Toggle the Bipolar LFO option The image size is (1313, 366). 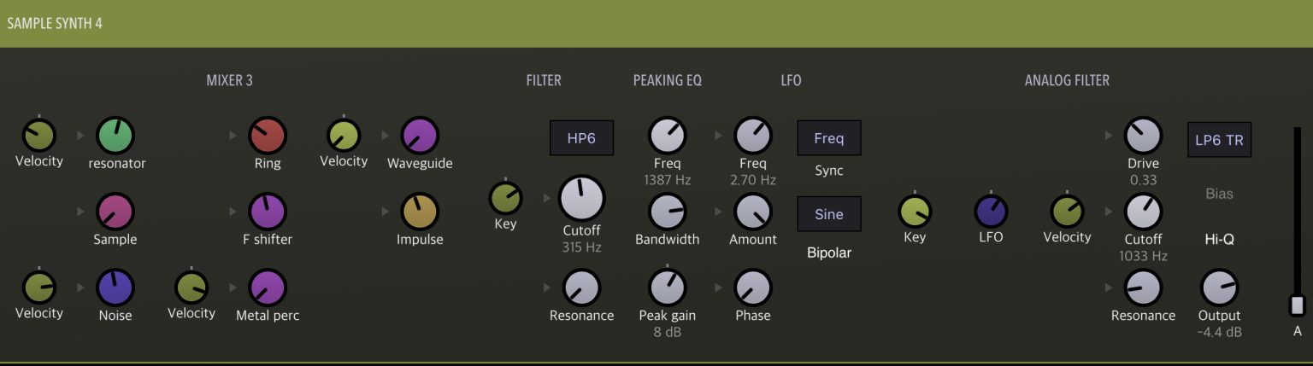[x=829, y=253]
